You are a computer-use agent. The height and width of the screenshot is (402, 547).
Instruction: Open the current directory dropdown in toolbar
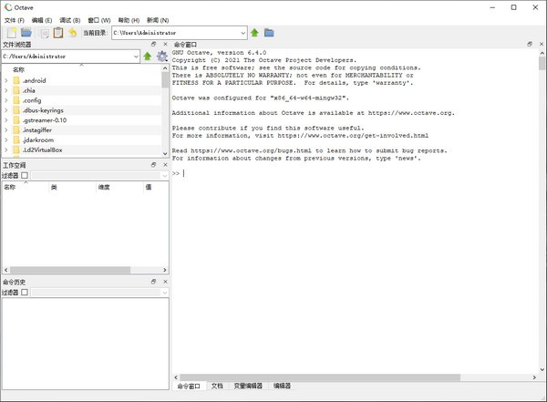point(243,33)
